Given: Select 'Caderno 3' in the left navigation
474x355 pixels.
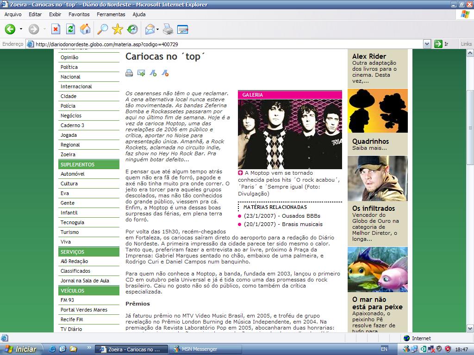Looking at the screenshot, I should tap(72, 125).
